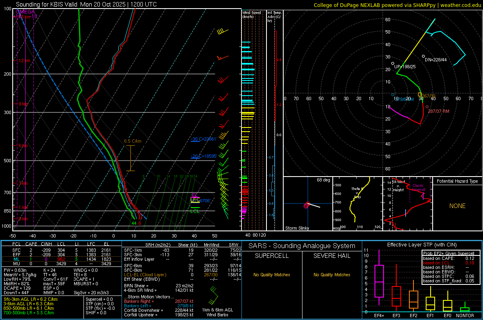
Task: Click the 'SUPERCELL' column heading
Action: click(272, 256)
